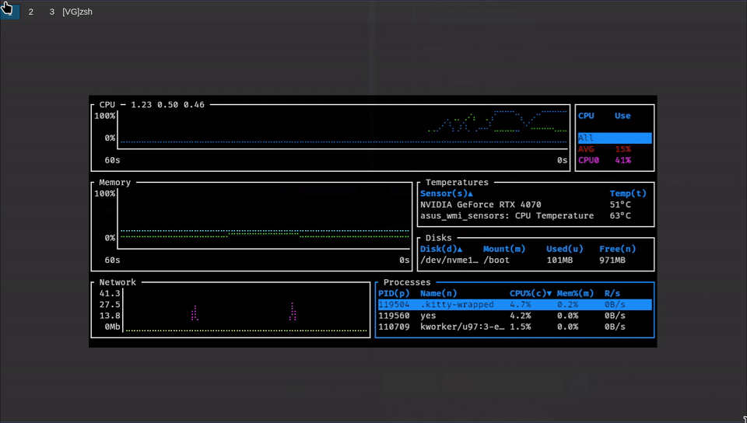Click the [VG]zsh window title
The height and width of the screenshot is (423, 747).
(x=77, y=12)
